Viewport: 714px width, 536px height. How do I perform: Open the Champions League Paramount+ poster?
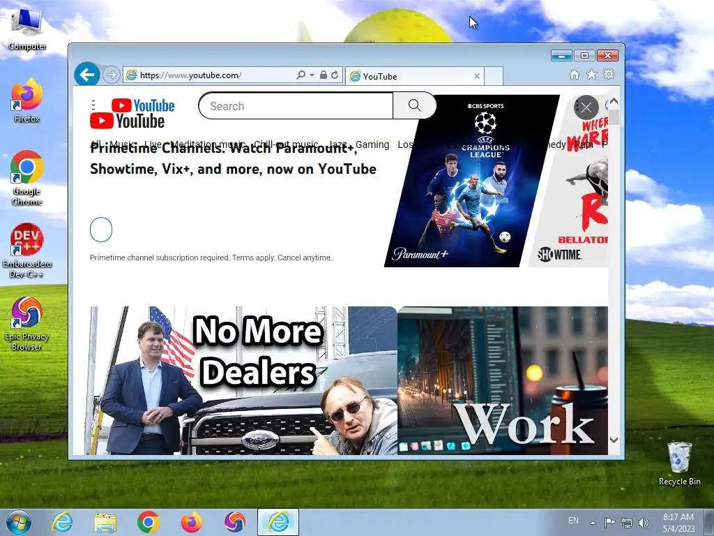(x=471, y=181)
